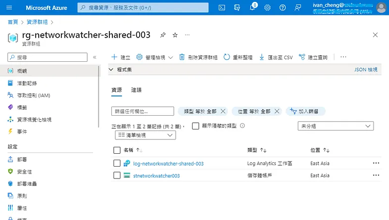The width and height of the screenshot is (389, 220).
Task: Open the stnetworkwatcher003 resource link
Action: click(156, 176)
